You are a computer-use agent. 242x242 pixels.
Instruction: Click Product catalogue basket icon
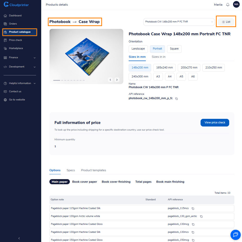coord(5,32)
